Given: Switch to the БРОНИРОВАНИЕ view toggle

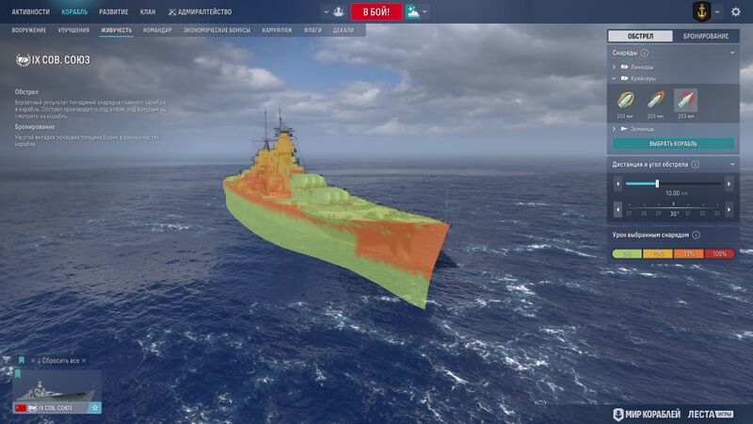Looking at the screenshot, I should (x=705, y=36).
